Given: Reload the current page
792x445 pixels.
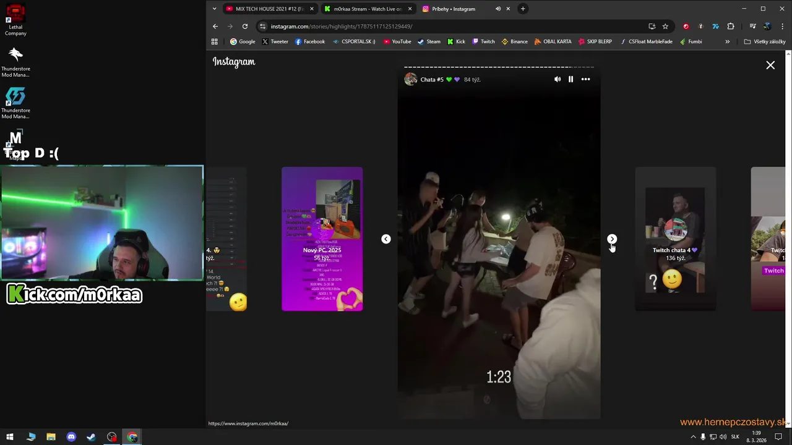Looking at the screenshot, I should point(245,26).
